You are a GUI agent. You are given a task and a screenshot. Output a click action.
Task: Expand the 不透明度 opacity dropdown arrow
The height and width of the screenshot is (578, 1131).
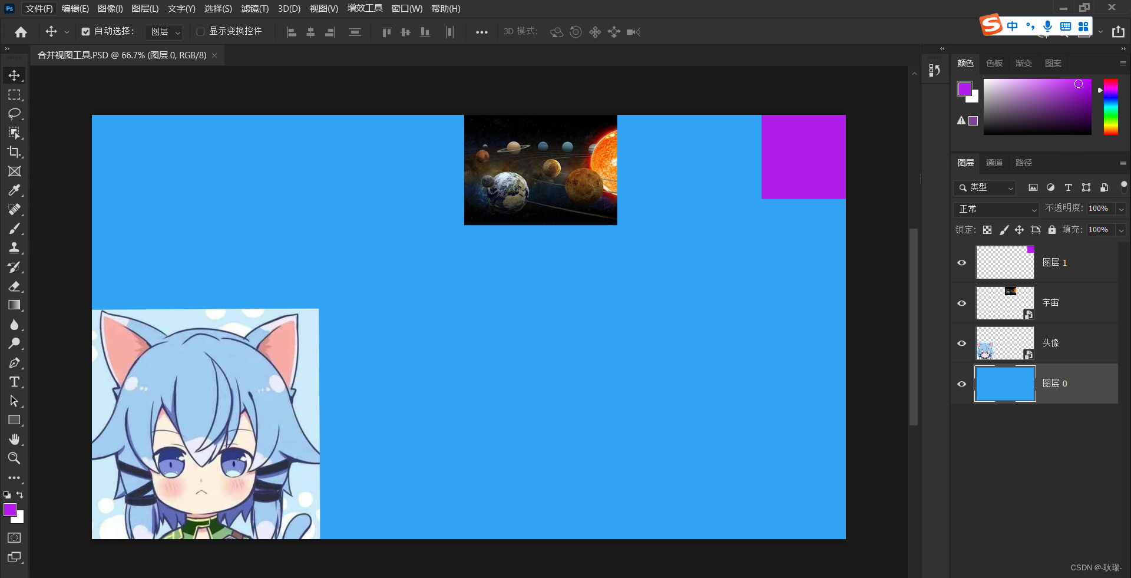tap(1121, 209)
